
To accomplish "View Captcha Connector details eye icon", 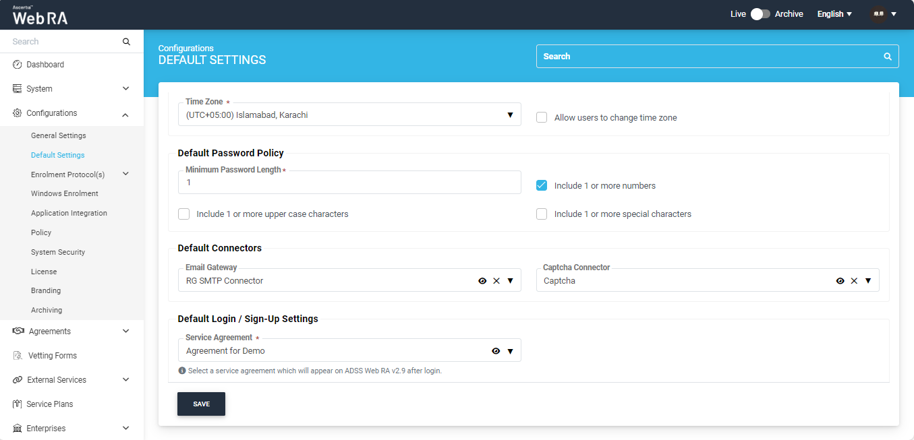I will click(x=840, y=281).
